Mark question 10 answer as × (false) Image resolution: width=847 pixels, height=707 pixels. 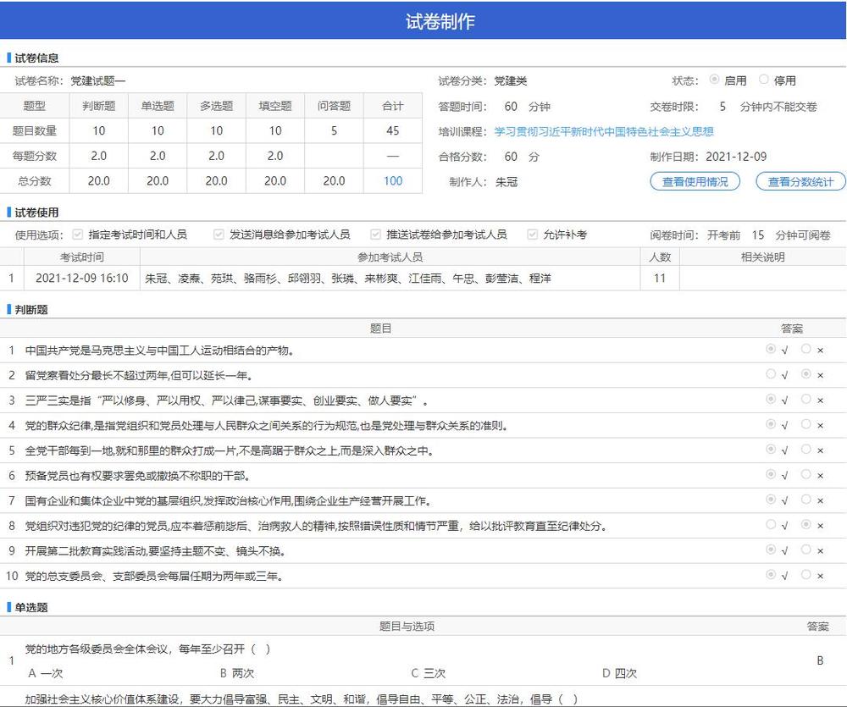pyautogui.click(x=806, y=575)
